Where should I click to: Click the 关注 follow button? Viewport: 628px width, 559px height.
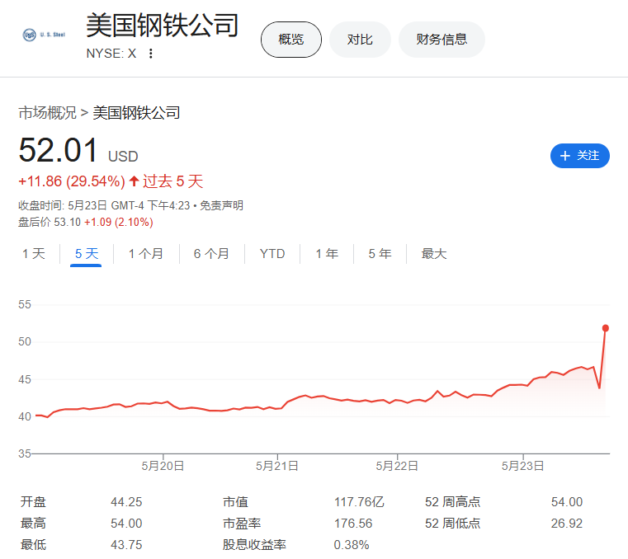[x=579, y=156]
